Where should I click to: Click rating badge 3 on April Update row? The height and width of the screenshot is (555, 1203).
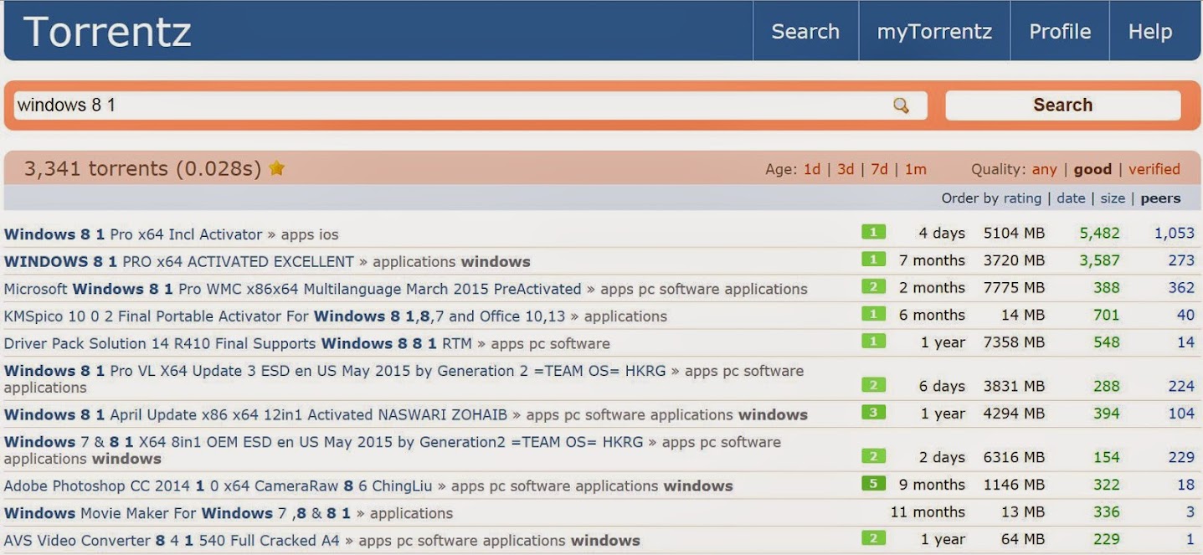coord(873,413)
